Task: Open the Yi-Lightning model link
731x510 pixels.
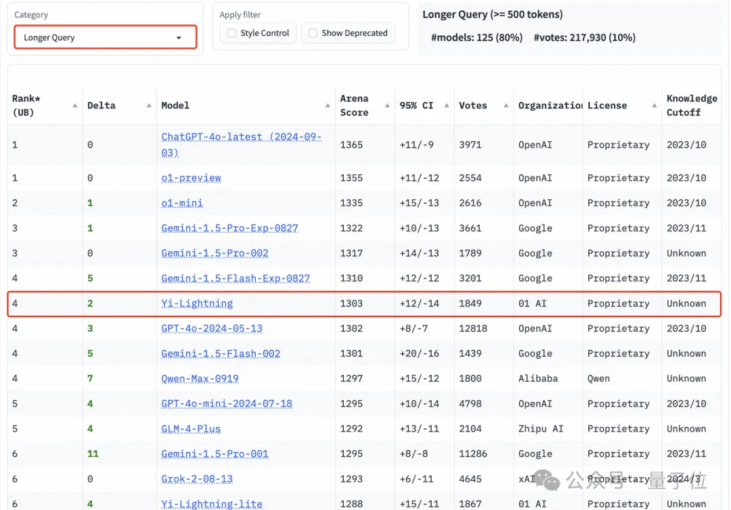Action: pos(197,304)
